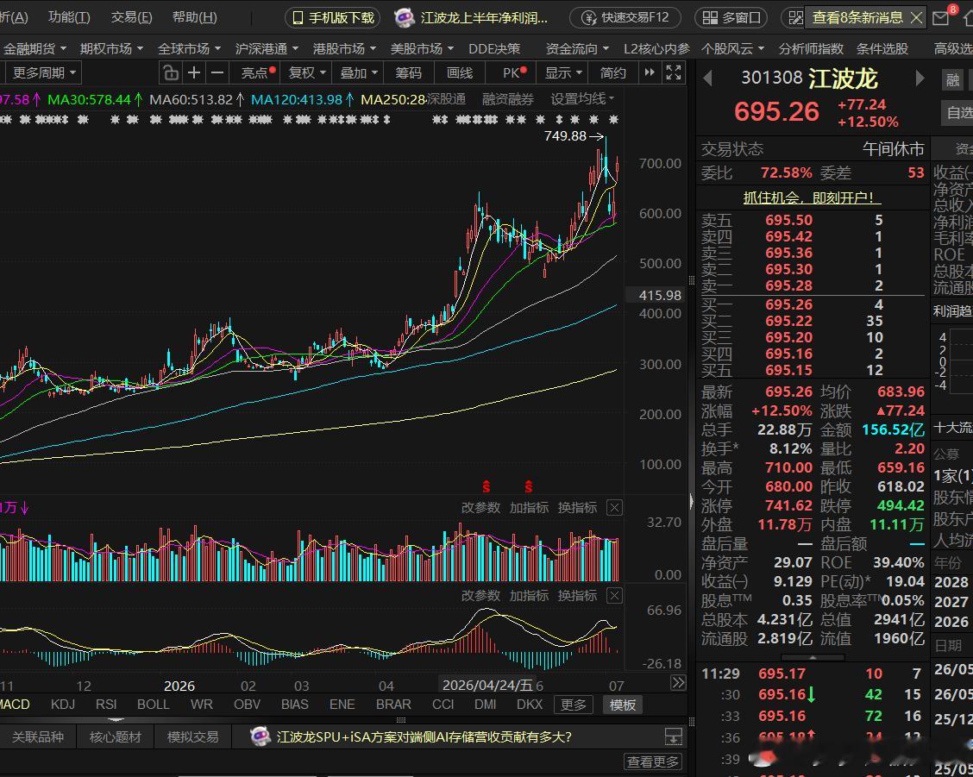The height and width of the screenshot is (777, 973).
Task: Close the new messages notification
Action: (916, 18)
